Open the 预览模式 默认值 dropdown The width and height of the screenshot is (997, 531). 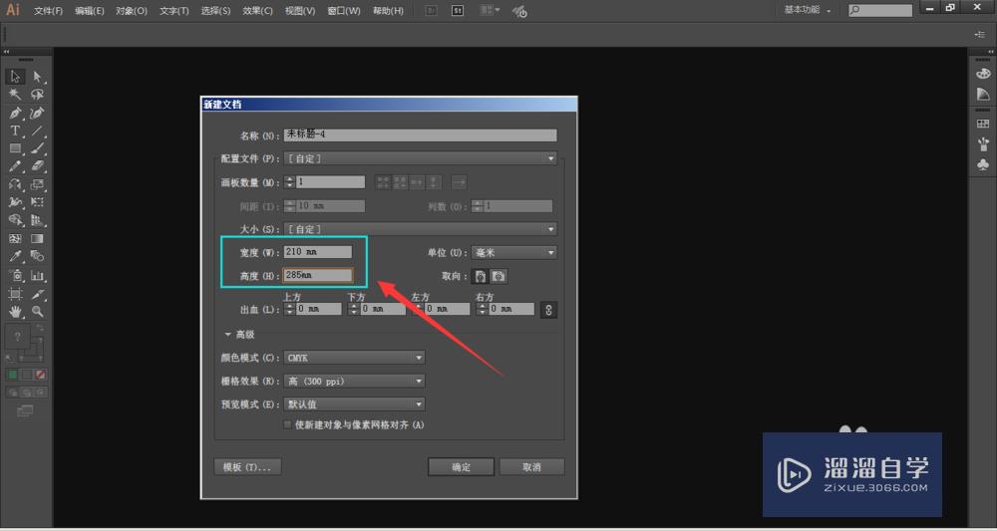354,404
